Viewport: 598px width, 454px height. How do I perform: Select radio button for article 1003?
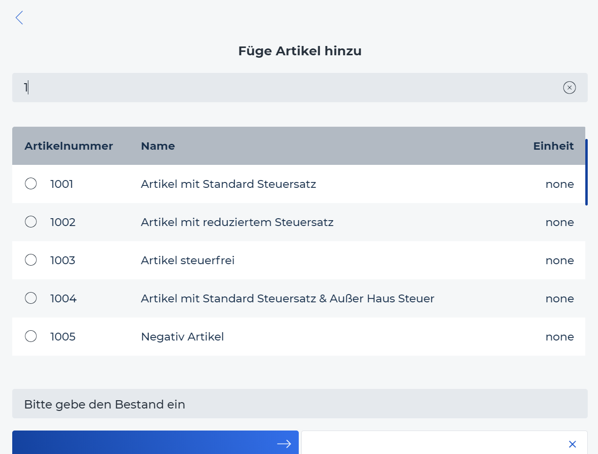31,260
